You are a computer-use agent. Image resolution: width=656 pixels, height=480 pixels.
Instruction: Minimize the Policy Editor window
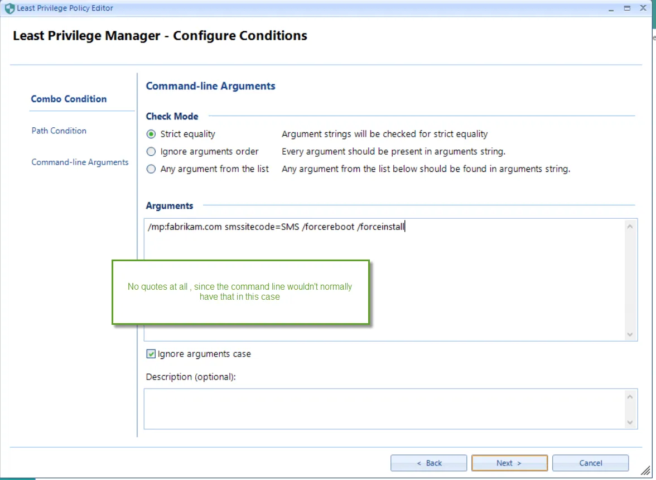(x=612, y=8)
